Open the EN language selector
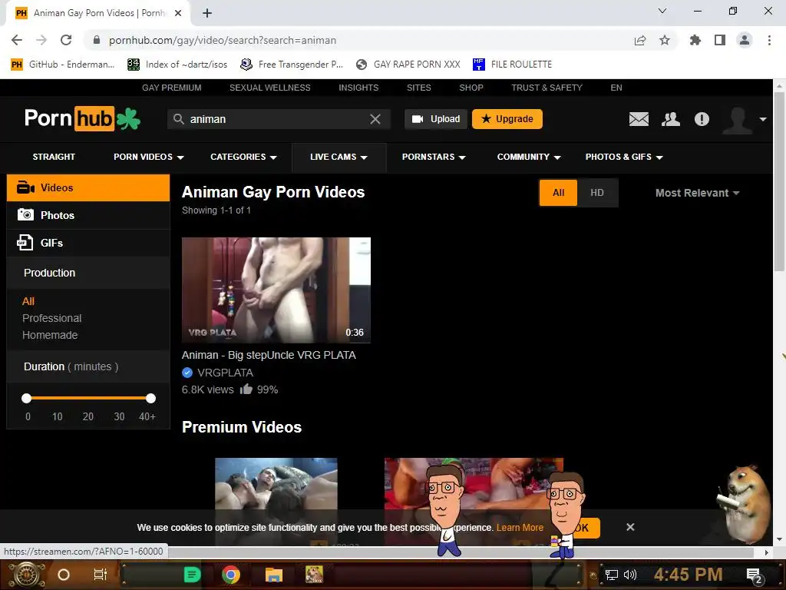Image resolution: width=786 pixels, height=590 pixels. coord(616,88)
